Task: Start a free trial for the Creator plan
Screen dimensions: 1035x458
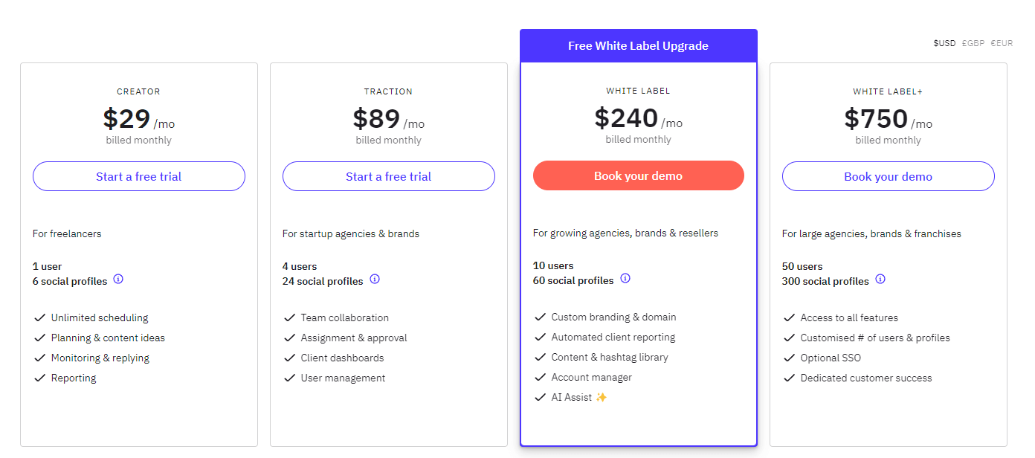Action: click(x=138, y=176)
